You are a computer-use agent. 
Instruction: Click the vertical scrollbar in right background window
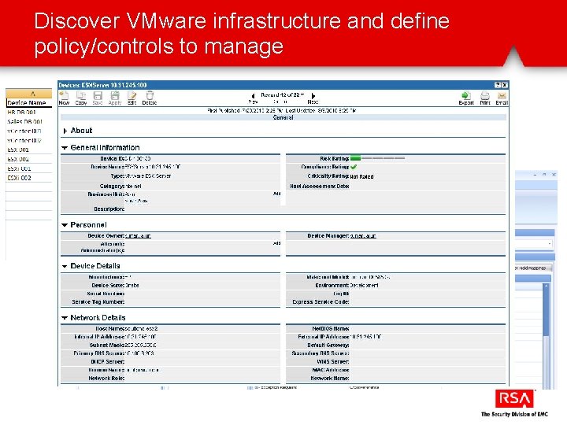click(x=546, y=336)
